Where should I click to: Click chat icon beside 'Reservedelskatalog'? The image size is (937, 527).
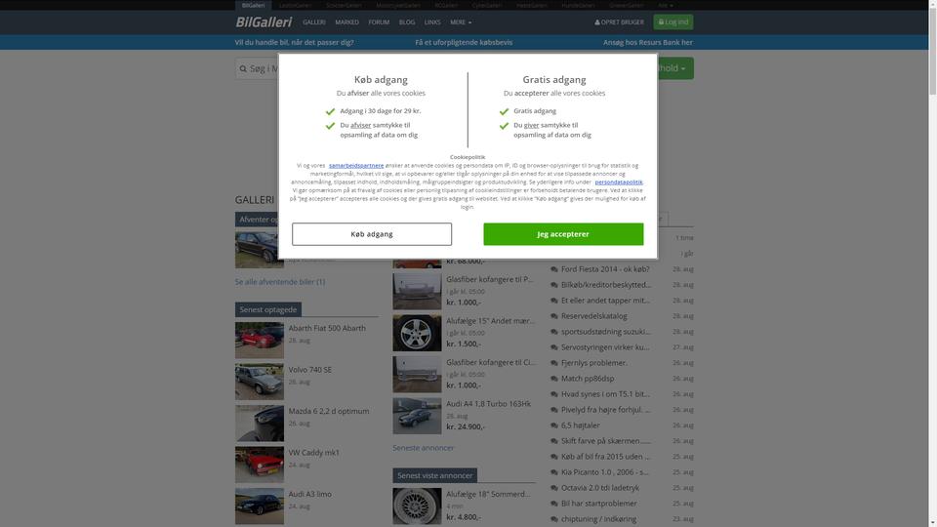554,316
